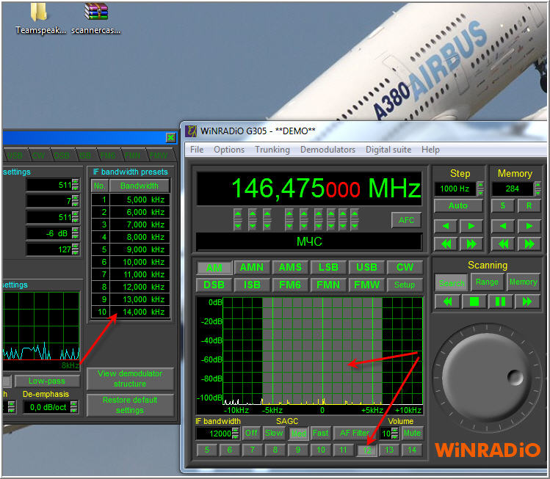Select the 14 bandwidth preset button
This screenshot has width=550, height=479.
tap(412, 450)
